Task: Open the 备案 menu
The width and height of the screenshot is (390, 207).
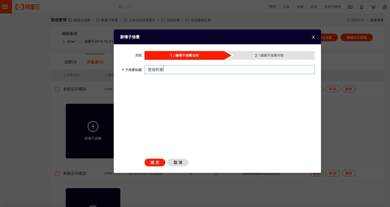Action: click(x=300, y=7)
